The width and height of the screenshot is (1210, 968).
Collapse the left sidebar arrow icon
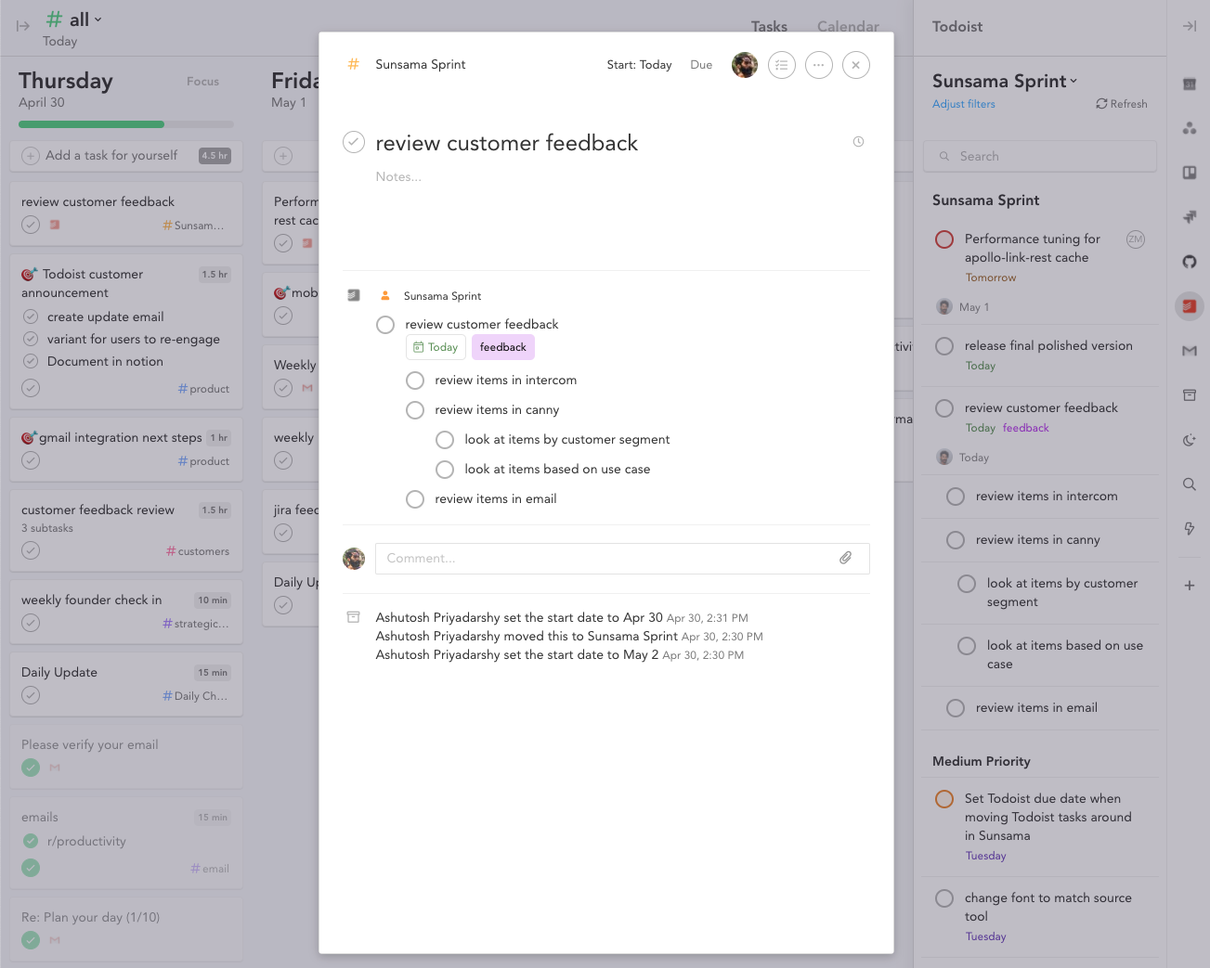click(23, 26)
